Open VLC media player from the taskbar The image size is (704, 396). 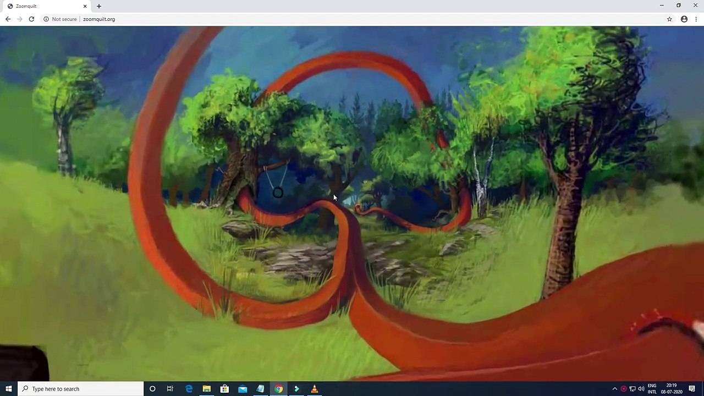(x=315, y=389)
